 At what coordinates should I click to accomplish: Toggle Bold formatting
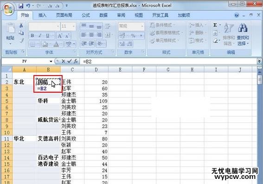pos(32,36)
